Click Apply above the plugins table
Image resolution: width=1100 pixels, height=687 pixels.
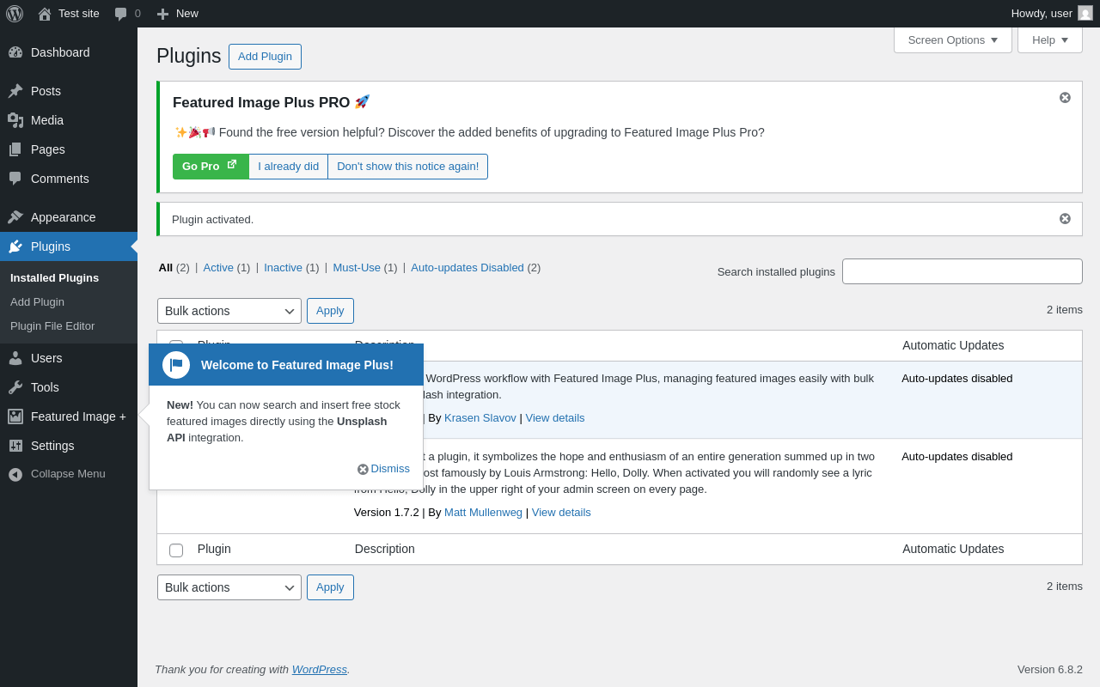pos(330,311)
